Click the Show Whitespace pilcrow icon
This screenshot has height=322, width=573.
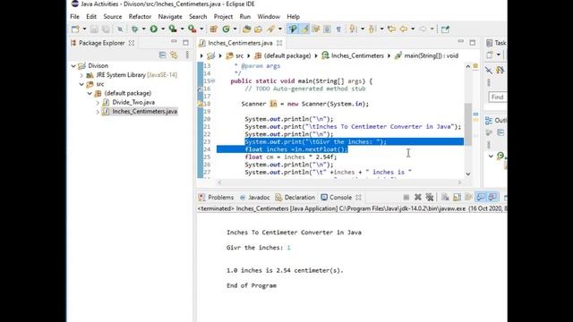pos(338,30)
